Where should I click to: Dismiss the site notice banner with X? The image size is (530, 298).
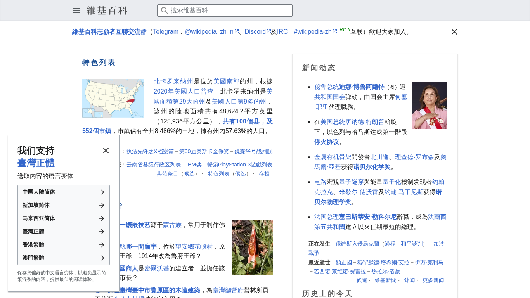pos(454,32)
